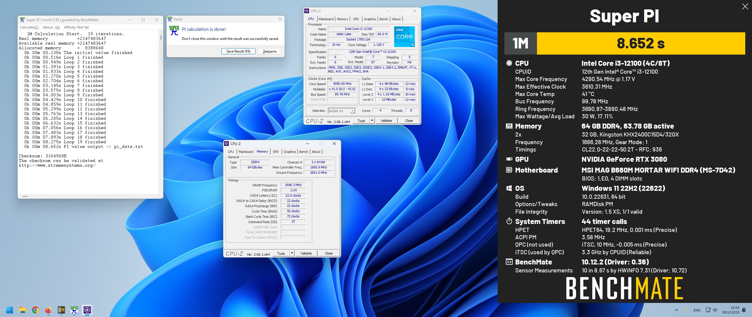Click Tools button in top CPU-Z
The height and width of the screenshot is (317, 752).
[x=361, y=121]
